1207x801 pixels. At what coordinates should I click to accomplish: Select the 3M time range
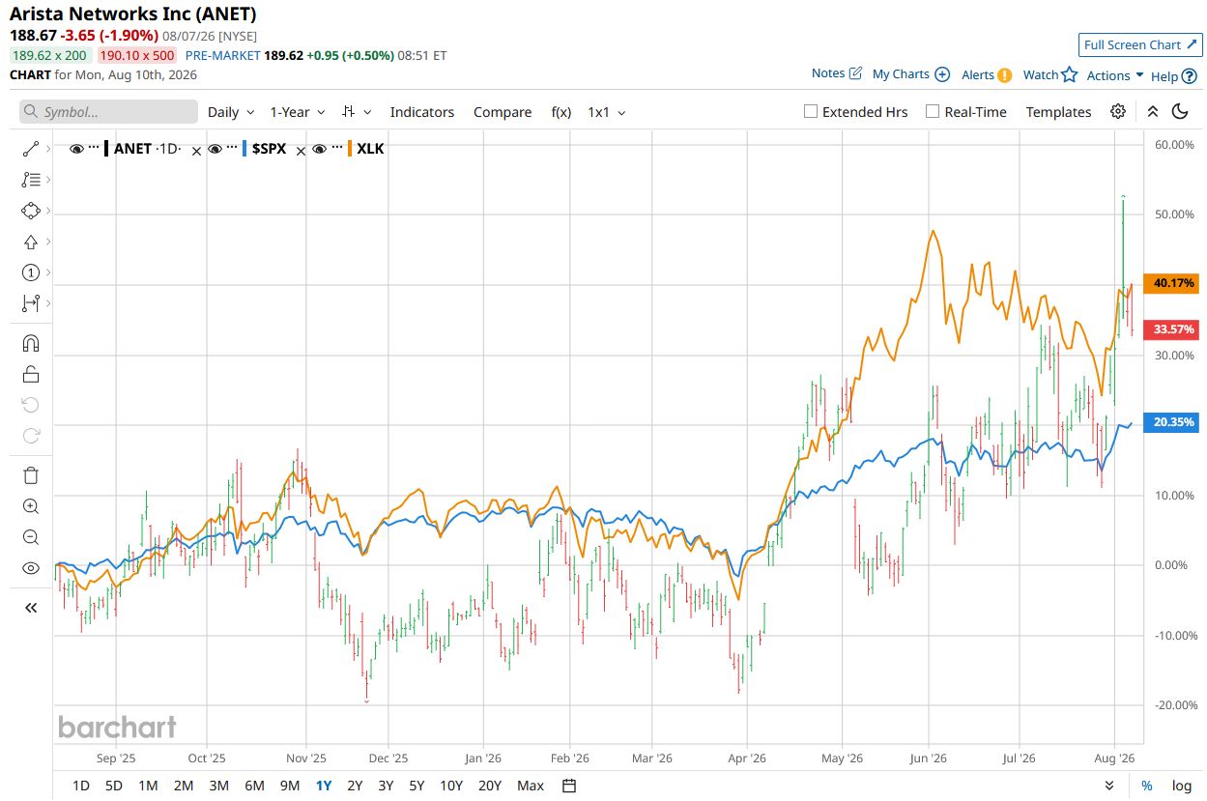[x=219, y=786]
